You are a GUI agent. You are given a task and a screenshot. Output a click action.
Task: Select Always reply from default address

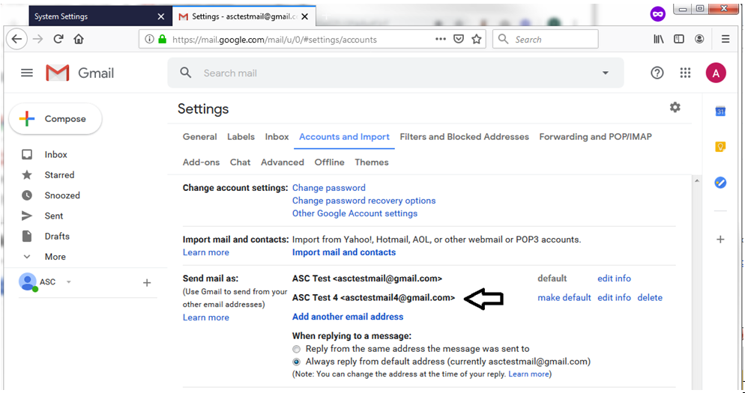(297, 362)
